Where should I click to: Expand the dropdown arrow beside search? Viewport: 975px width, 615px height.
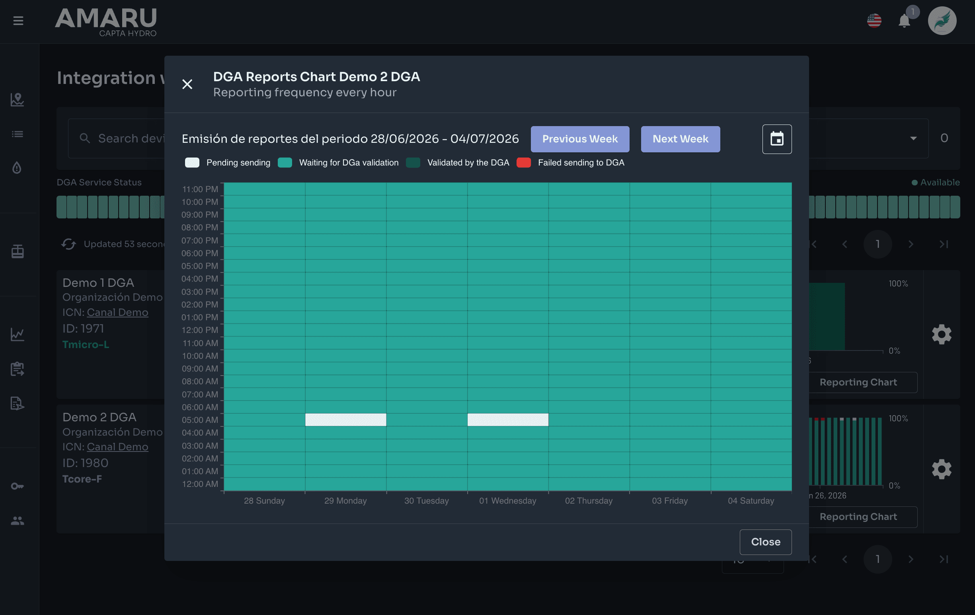pyautogui.click(x=913, y=138)
